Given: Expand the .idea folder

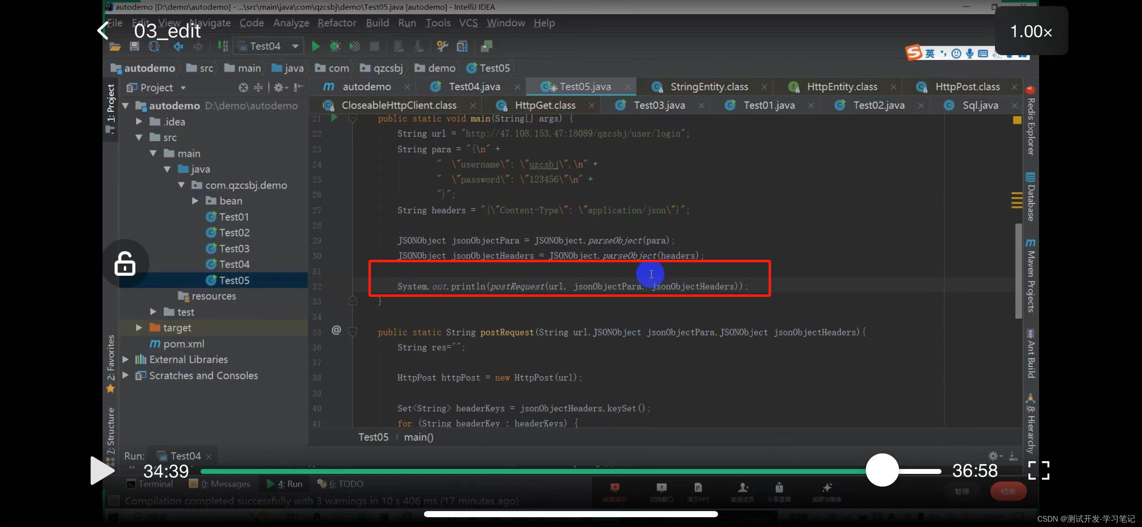Looking at the screenshot, I should pyautogui.click(x=139, y=121).
